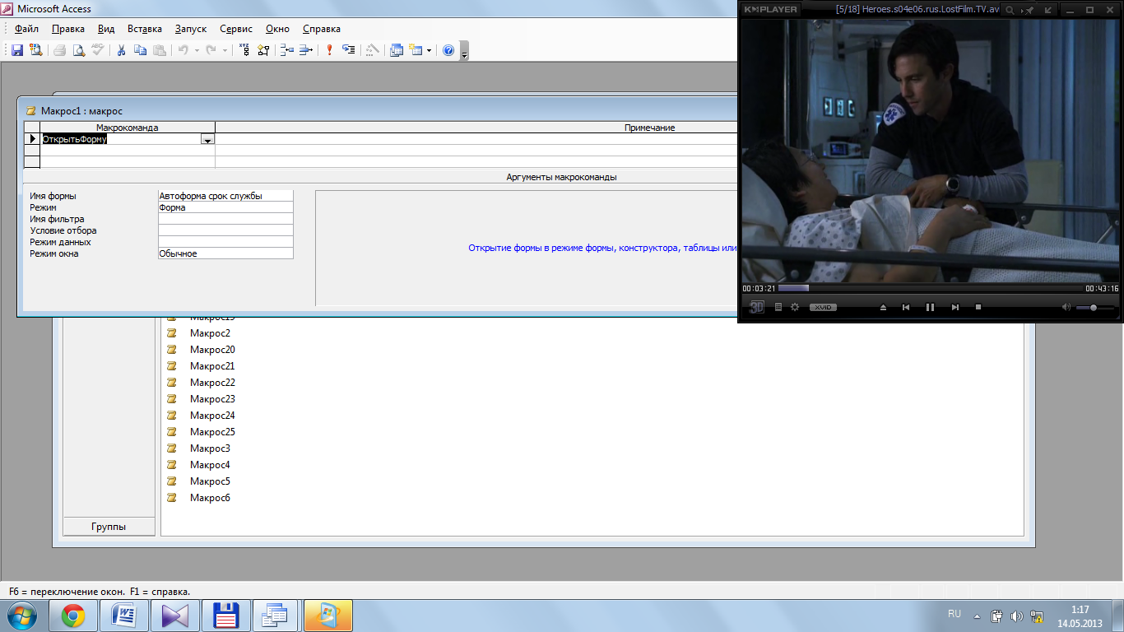This screenshot has width=1124, height=632.
Task: Open the Правка menu
Action: [x=67, y=29]
